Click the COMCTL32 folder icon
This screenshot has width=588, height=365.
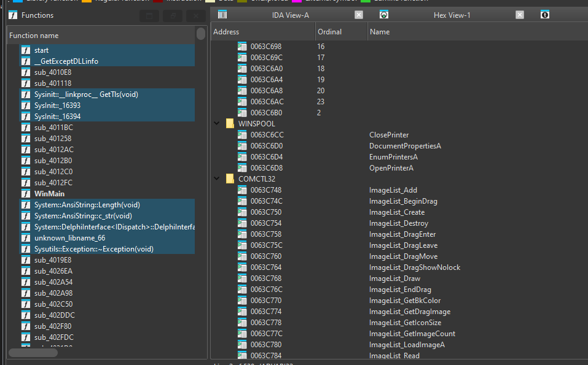(230, 179)
